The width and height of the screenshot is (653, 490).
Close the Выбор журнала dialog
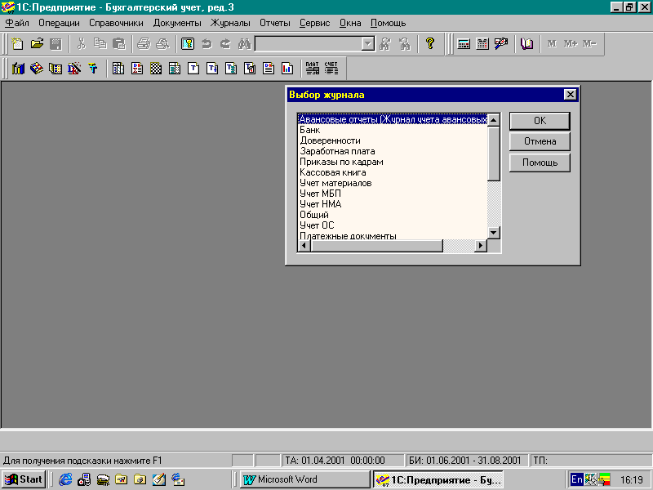[570, 95]
